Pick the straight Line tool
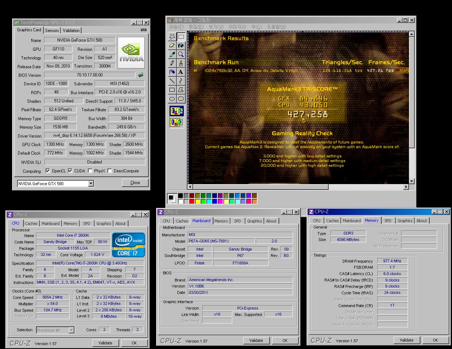Image resolution: width=452 pixels, height=349 pixels. point(172,81)
